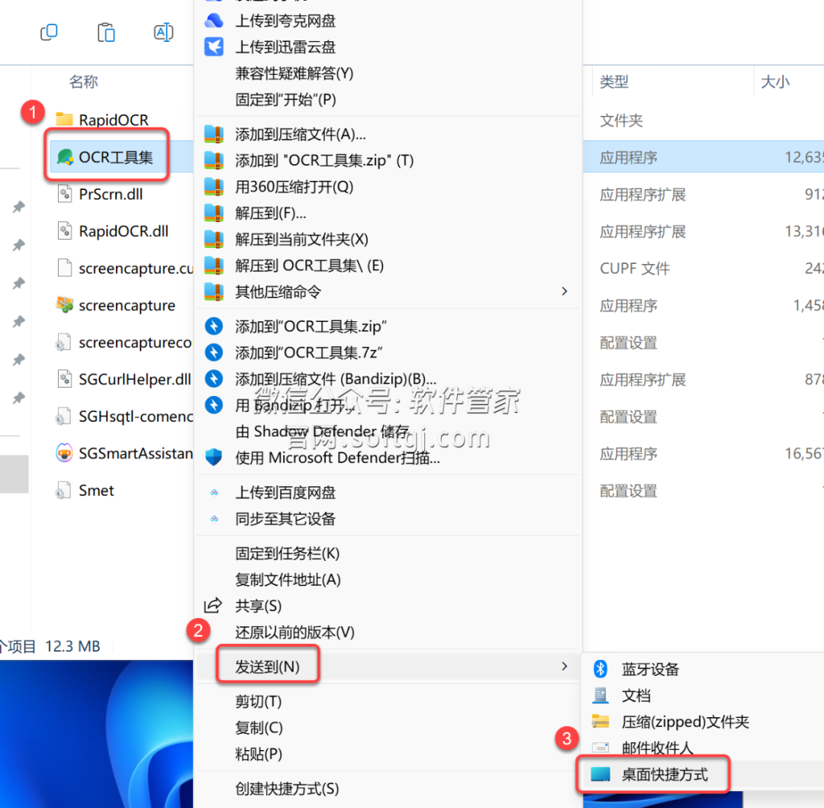Select the screencaptureco config file
The width and height of the screenshot is (824, 808).
tap(135, 342)
